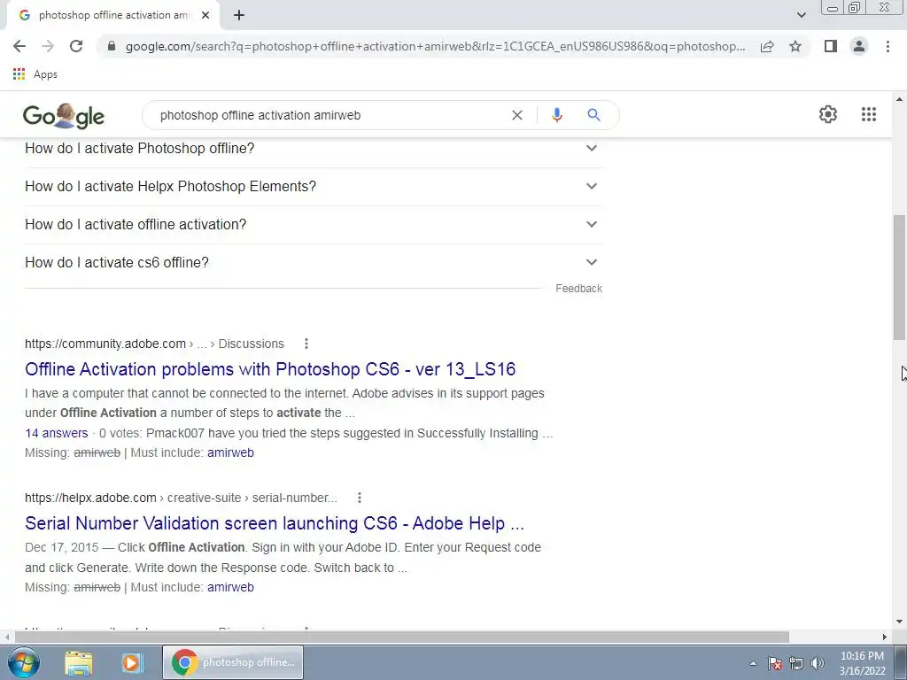This screenshot has width=907, height=680.
Task: Click the Google logo
Action: coord(64,116)
